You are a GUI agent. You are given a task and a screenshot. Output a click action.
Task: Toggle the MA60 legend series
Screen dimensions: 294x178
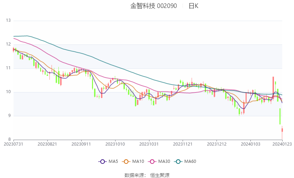(x=185, y=161)
